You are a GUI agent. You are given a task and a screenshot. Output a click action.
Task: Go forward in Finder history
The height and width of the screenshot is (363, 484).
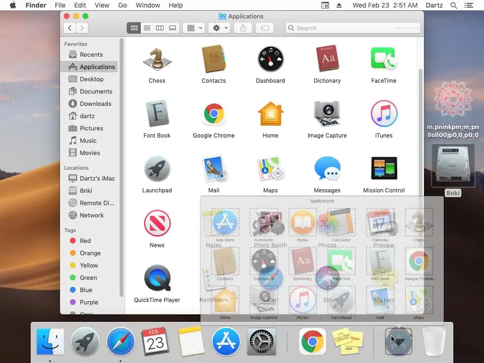pos(82,28)
